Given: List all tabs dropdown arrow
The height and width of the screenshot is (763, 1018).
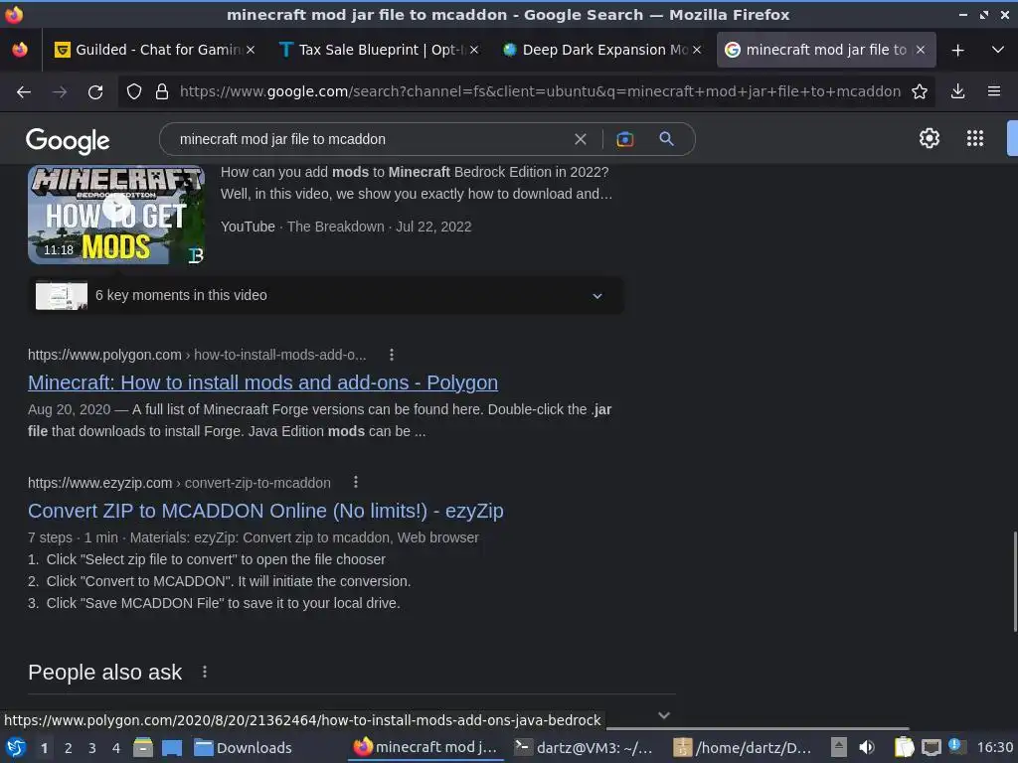Looking at the screenshot, I should coord(998,50).
